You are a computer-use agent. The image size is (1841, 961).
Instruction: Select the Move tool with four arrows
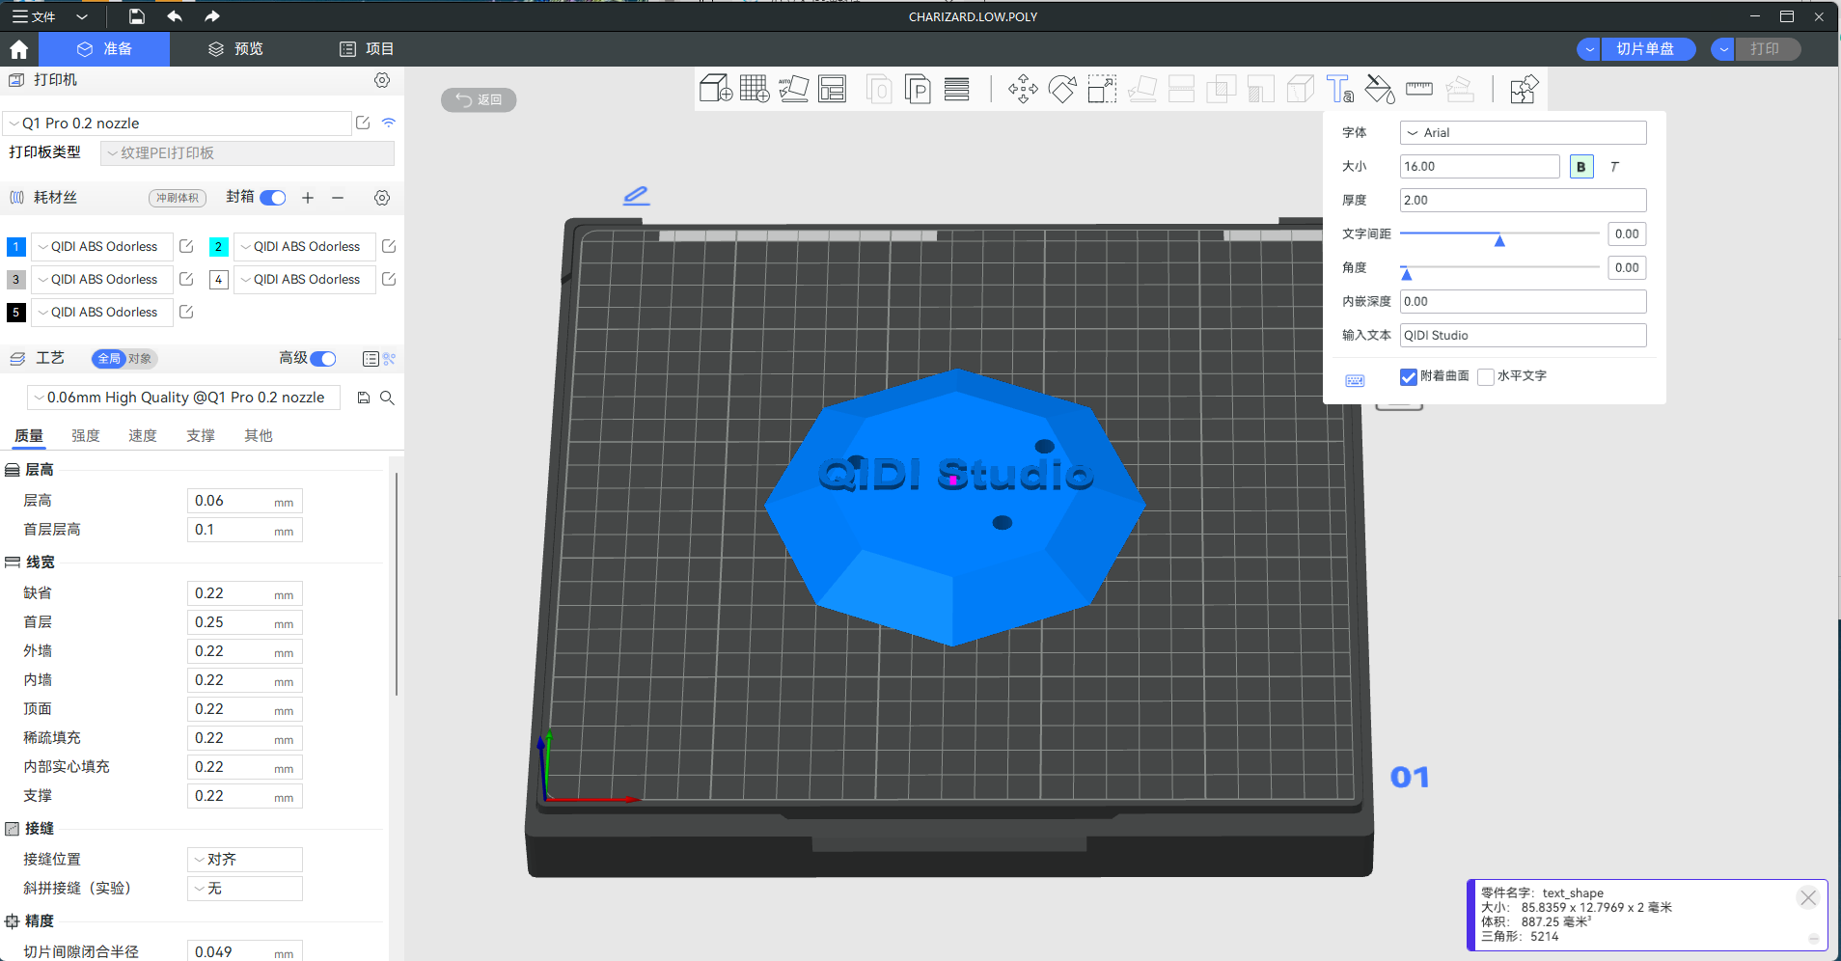pos(1023,90)
